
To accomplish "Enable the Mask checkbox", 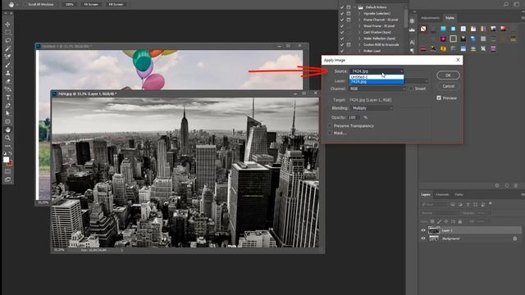I will [x=330, y=133].
